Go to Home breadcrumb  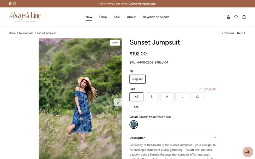(12, 33)
